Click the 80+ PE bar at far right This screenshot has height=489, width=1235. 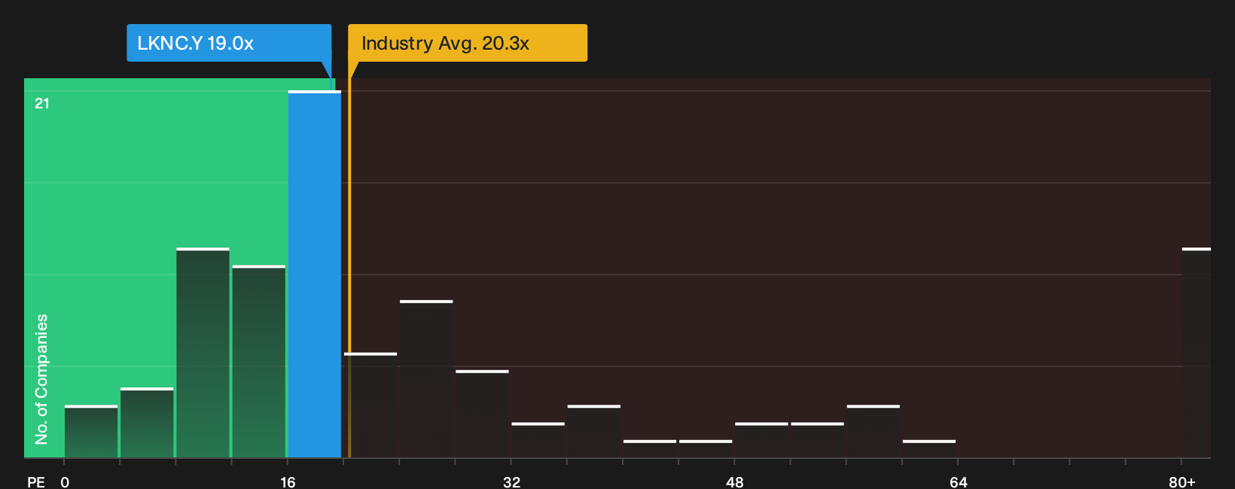click(x=1196, y=352)
